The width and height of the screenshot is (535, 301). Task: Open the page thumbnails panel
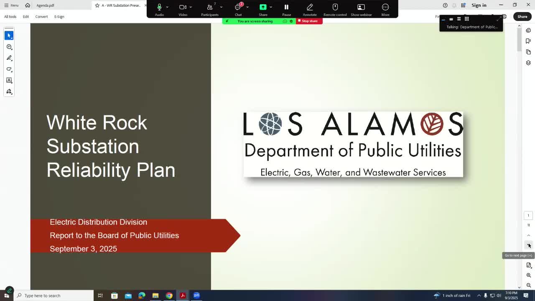coord(528,52)
